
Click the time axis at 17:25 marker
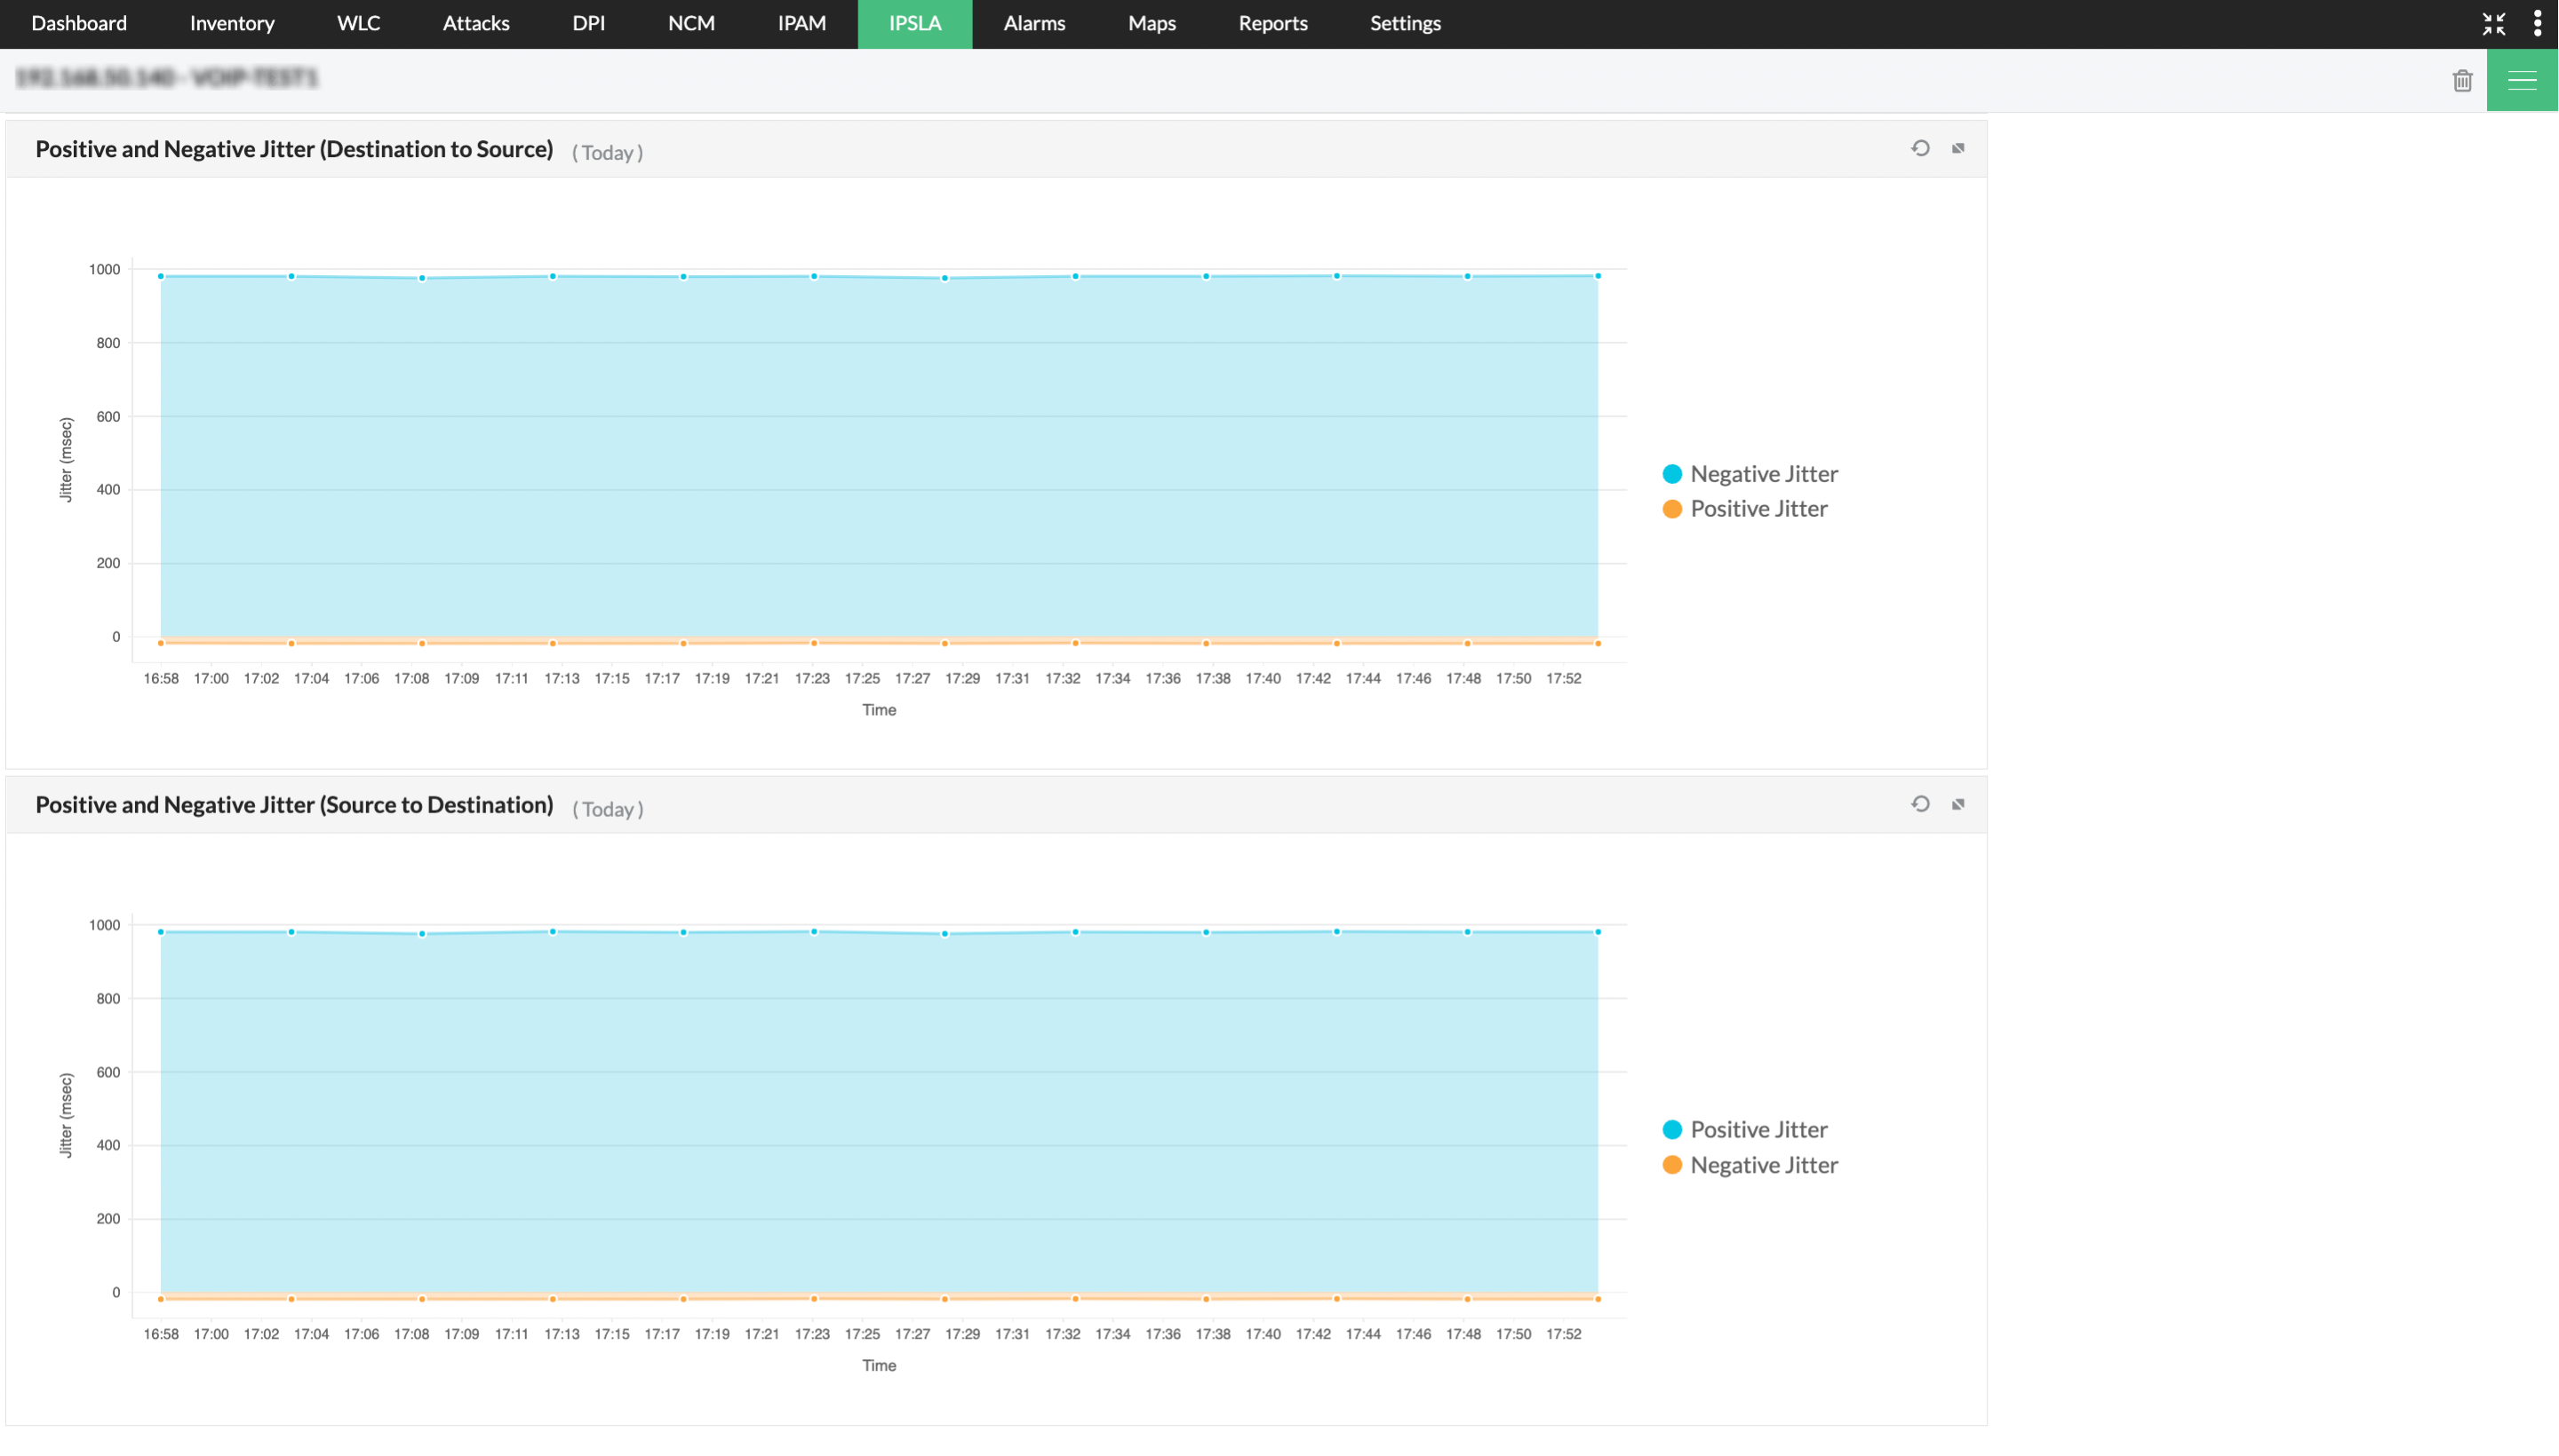(x=861, y=678)
